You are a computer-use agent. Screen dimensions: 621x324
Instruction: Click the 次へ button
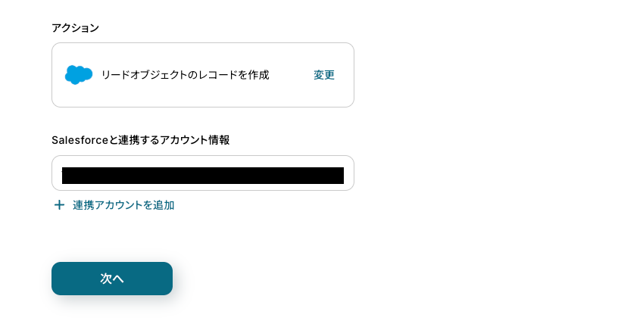click(112, 279)
